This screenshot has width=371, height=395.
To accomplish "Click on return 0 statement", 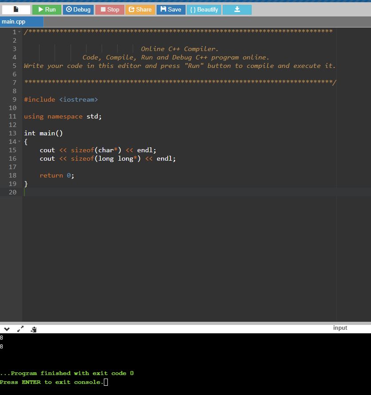I will tap(57, 175).
